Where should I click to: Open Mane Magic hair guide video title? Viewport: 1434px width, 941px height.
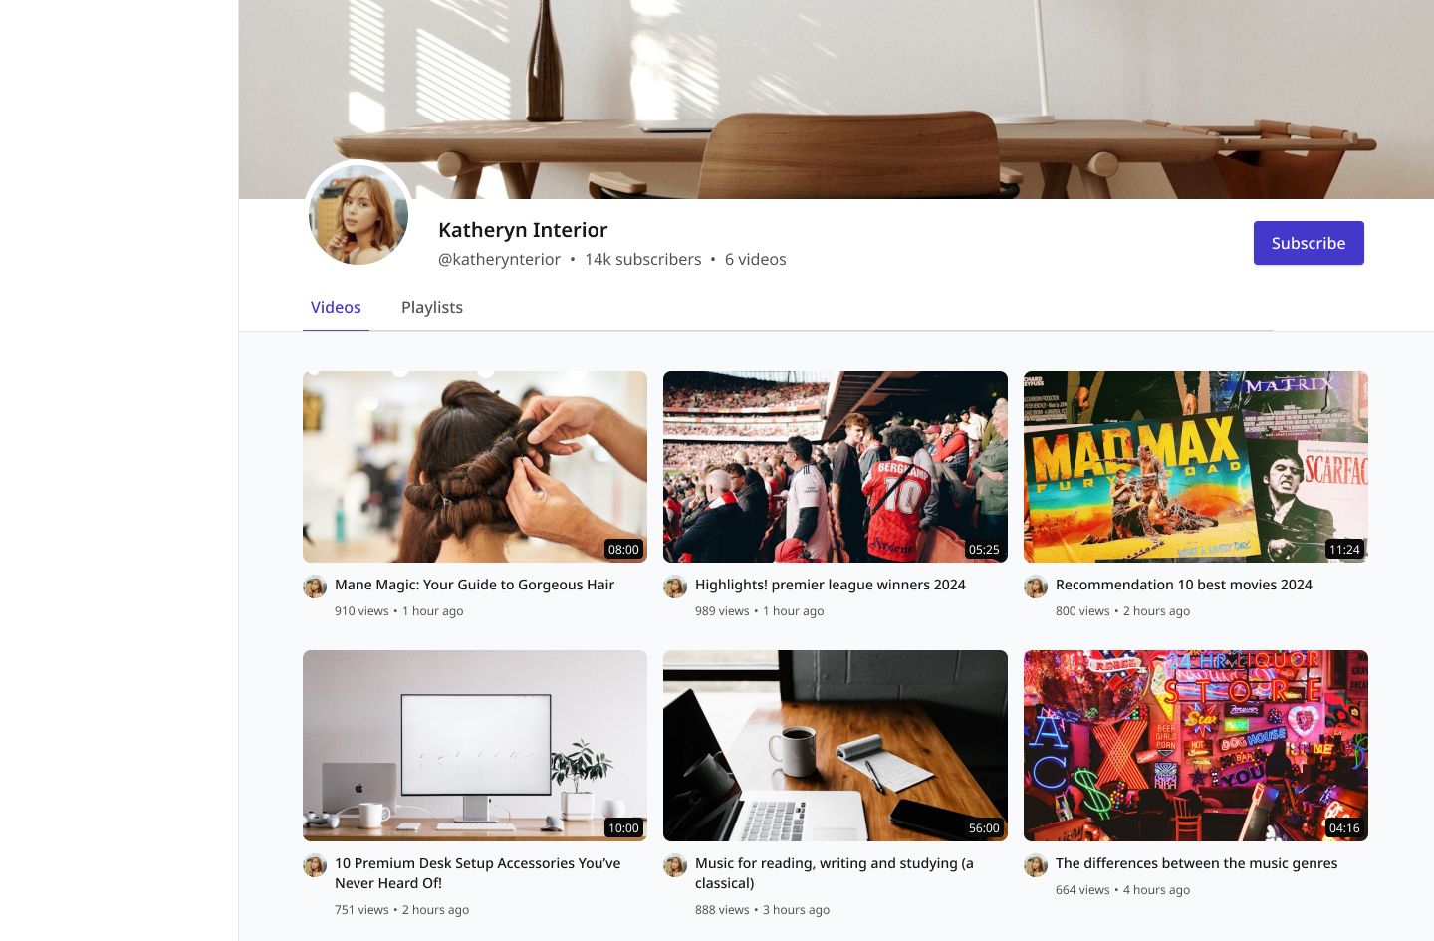pos(474,585)
